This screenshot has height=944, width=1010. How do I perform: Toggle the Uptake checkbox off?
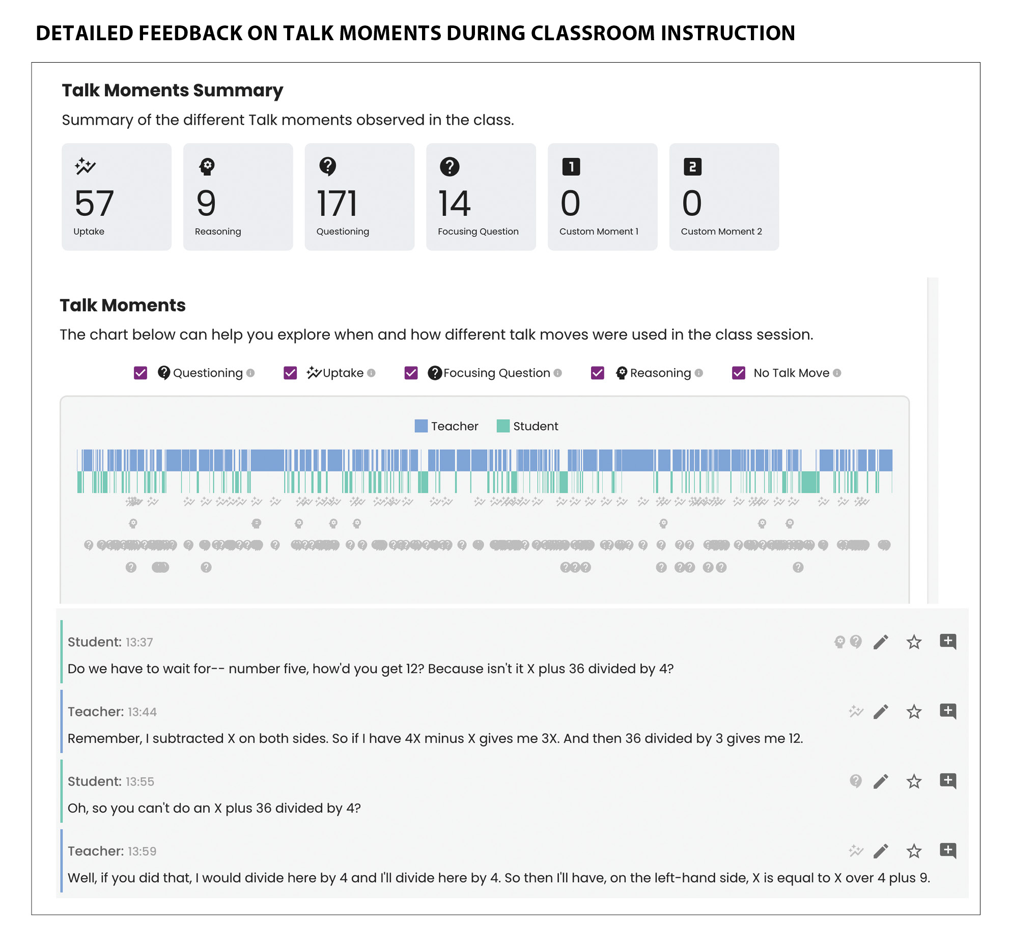click(290, 373)
